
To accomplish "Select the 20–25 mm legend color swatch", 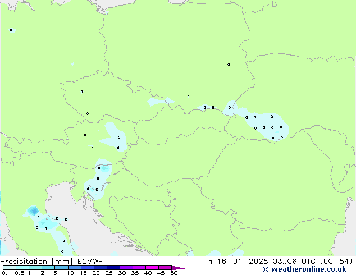I will pos(100,268).
